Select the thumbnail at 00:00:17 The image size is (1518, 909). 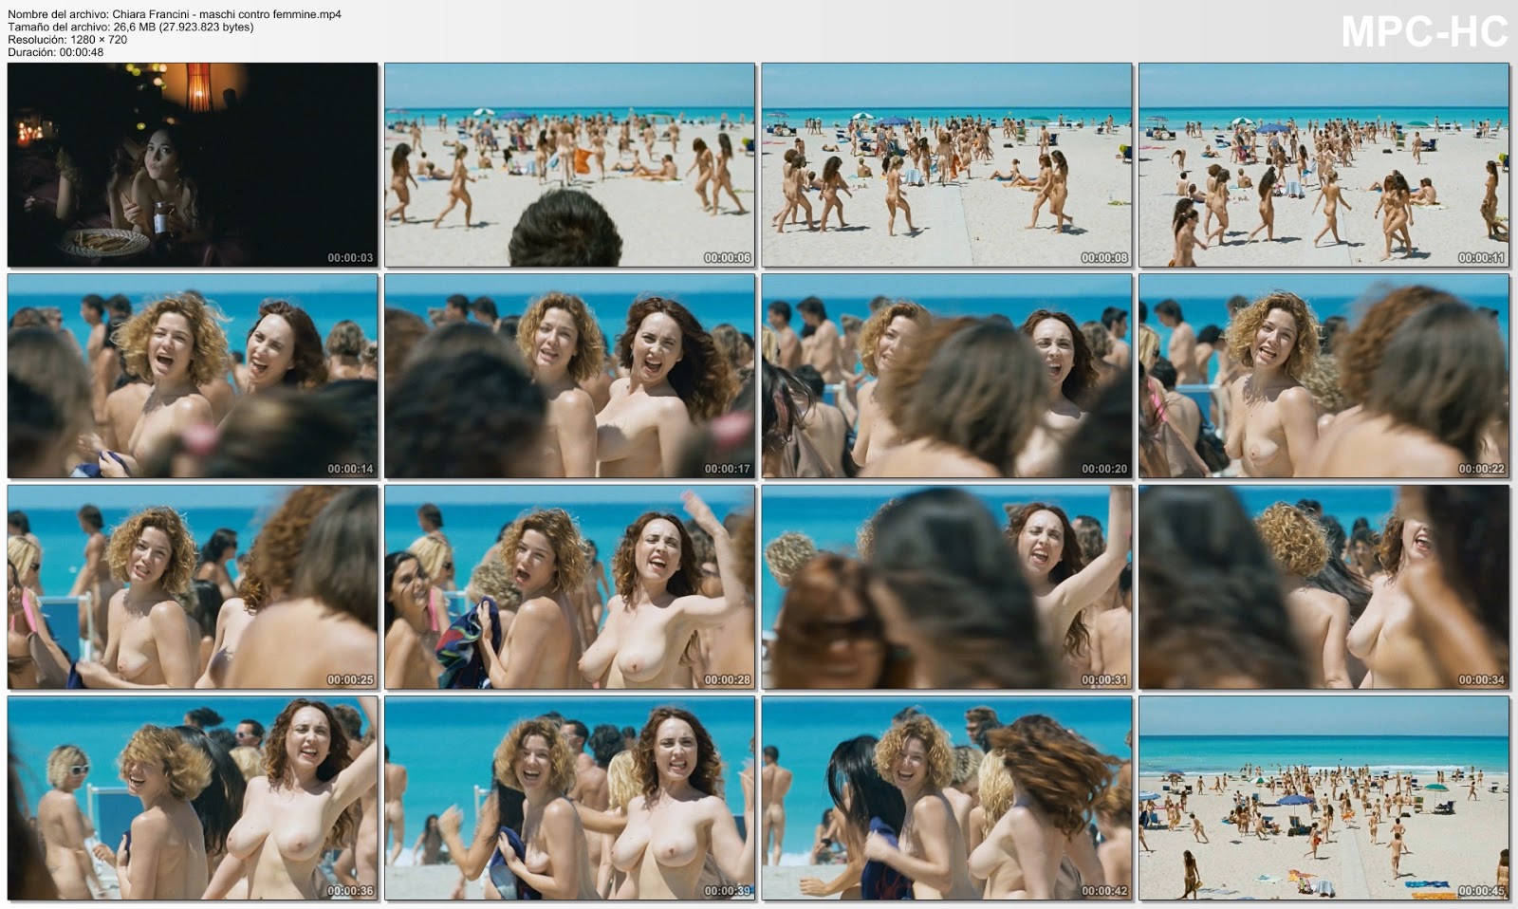[x=569, y=377]
